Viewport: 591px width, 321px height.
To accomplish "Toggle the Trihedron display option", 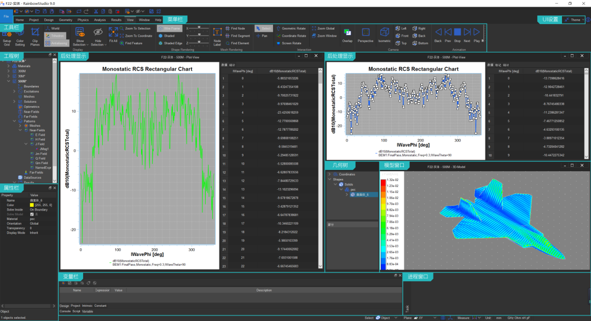I will (55, 36).
